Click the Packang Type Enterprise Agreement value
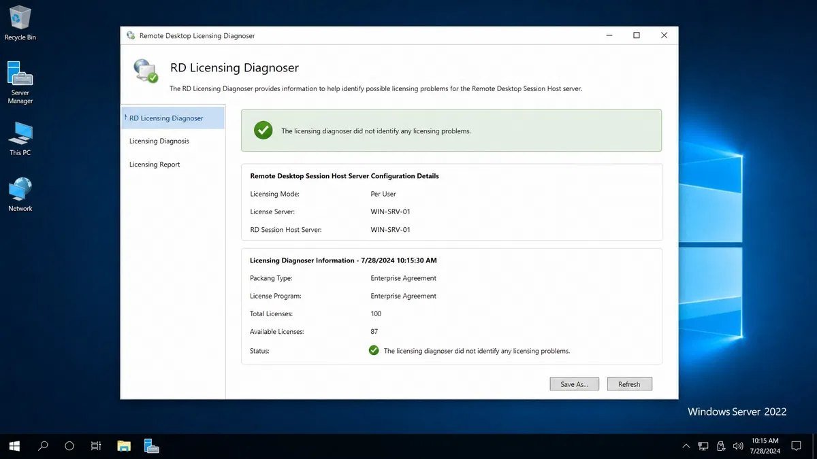 pyautogui.click(x=404, y=278)
